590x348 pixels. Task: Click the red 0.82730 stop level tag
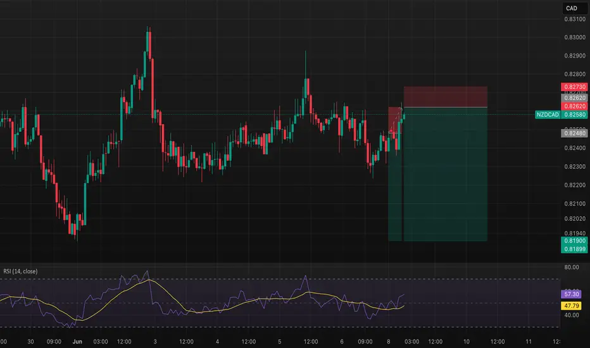[x=575, y=87]
